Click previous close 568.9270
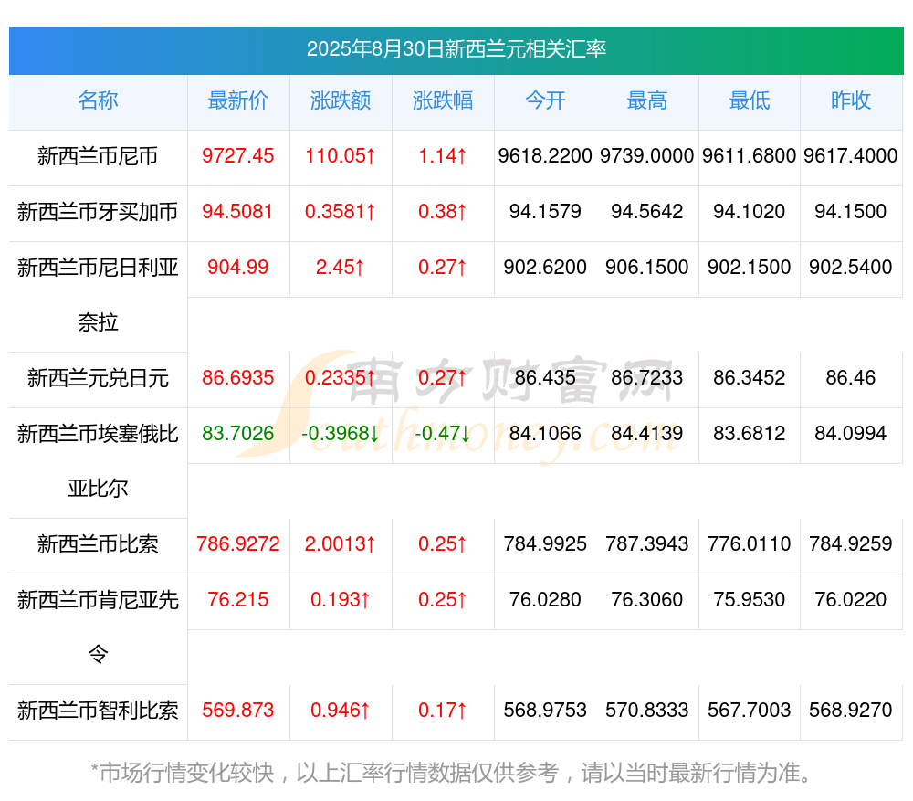The image size is (913, 801). (851, 711)
